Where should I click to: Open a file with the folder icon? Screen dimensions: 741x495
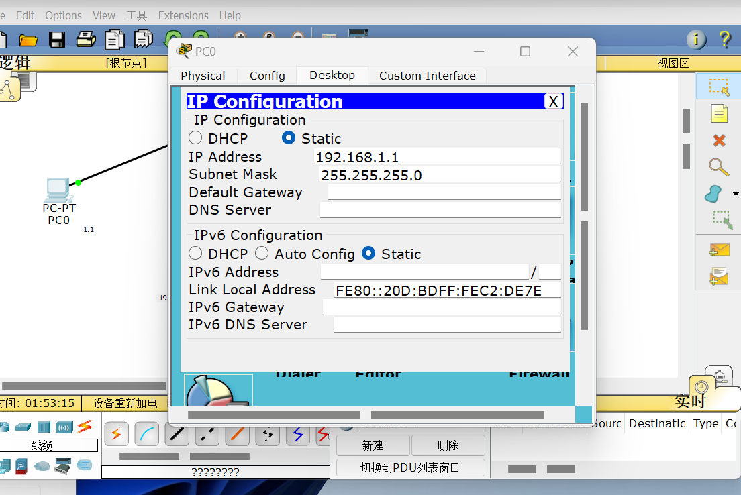28,40
